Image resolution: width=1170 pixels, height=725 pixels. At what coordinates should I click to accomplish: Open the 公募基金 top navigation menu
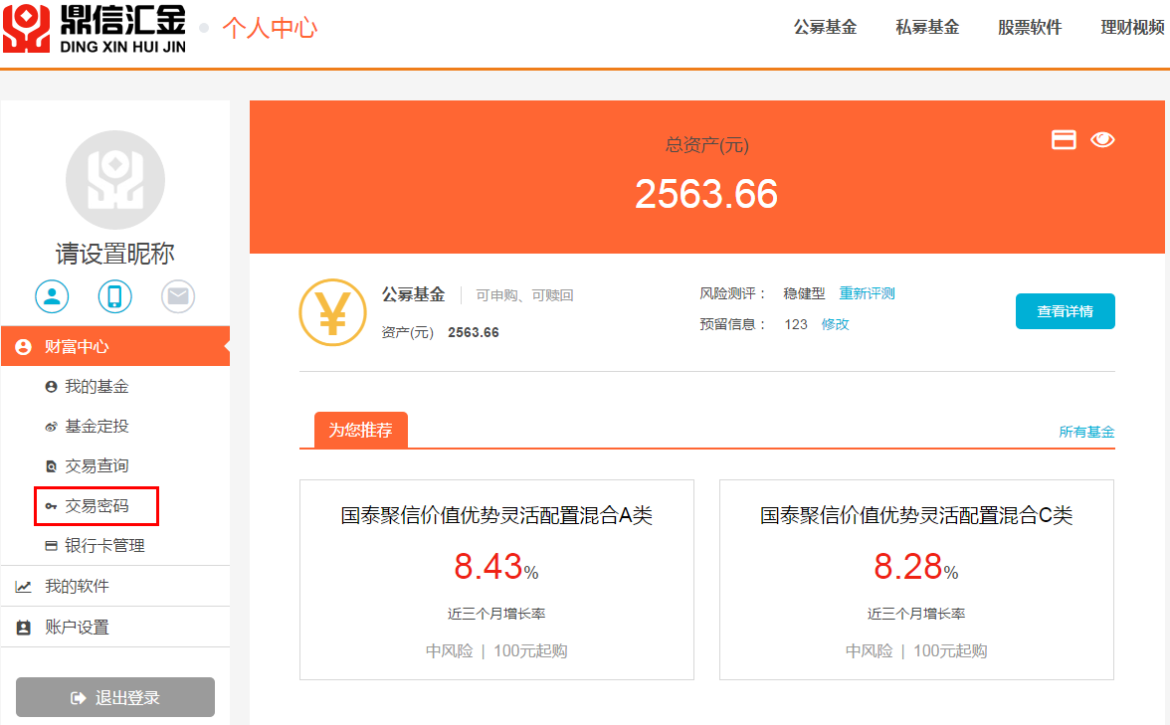[825, 27]
